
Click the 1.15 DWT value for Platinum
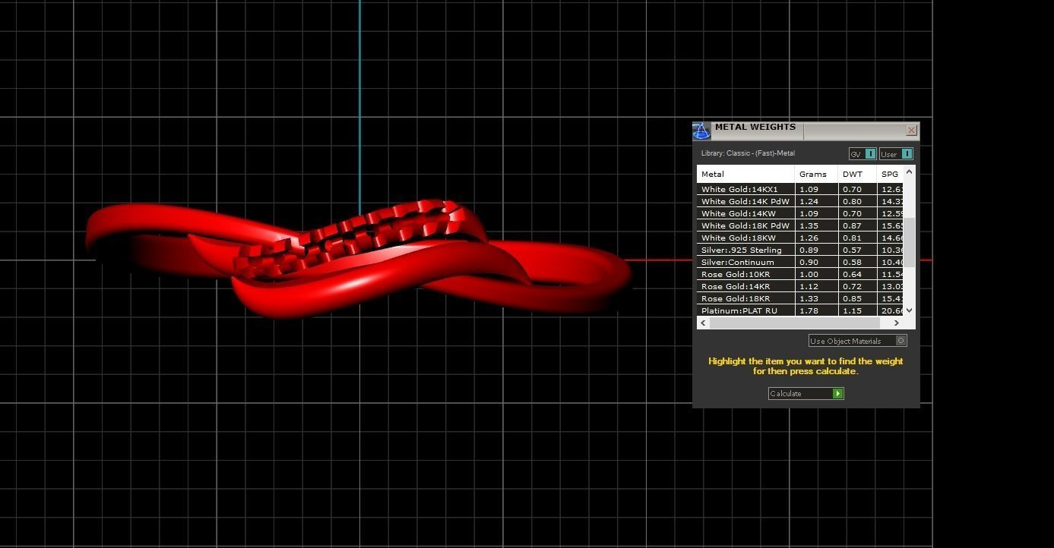pos(852,310)
